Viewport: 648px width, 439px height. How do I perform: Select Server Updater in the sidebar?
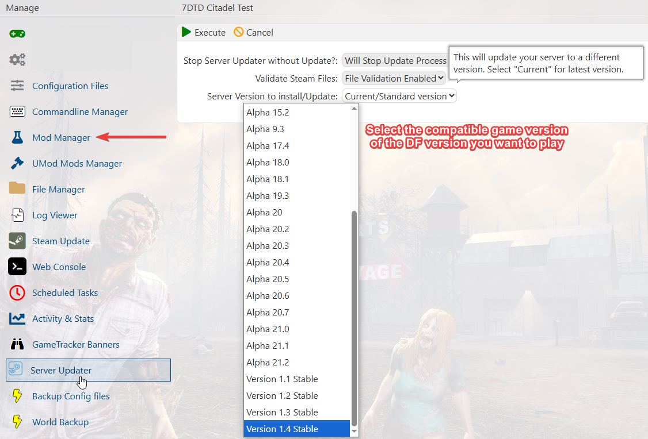click(88, 370)
